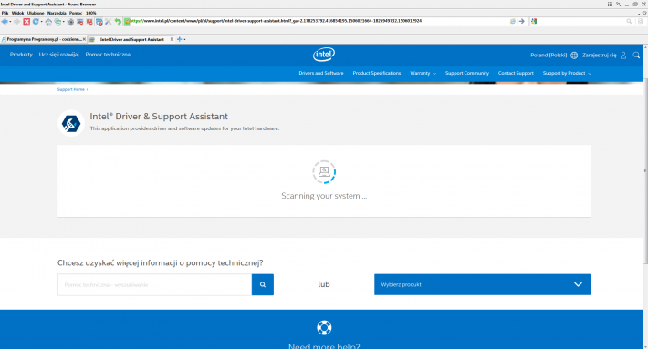Click the green undo arrow toolbar icon
Image resolution: width=648 pixels, height=349 pixels.
point(118,22)
